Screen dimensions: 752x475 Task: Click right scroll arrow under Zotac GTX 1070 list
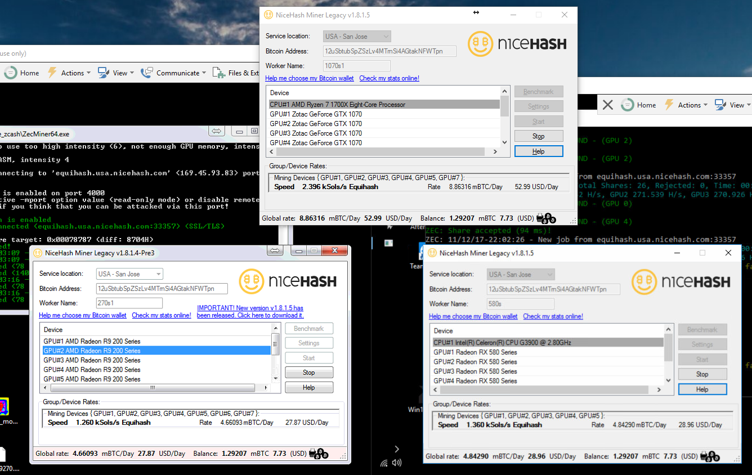coord(495,151)
